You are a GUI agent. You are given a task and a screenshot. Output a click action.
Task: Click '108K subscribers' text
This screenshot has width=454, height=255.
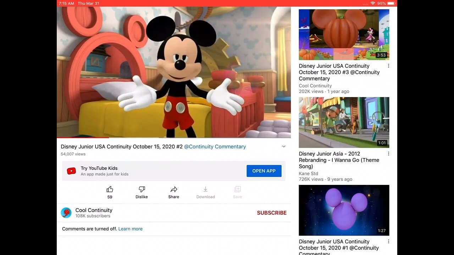tap(93, 216)
